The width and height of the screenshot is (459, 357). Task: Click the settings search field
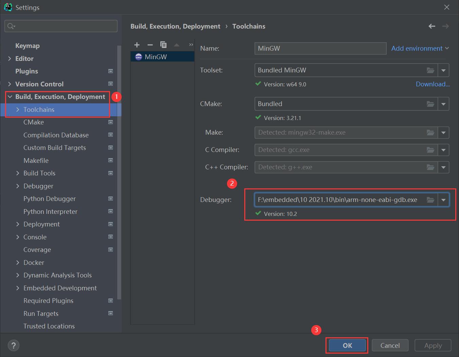pos(61,26)
